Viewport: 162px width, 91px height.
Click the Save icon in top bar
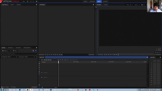(x=28, y=2)
